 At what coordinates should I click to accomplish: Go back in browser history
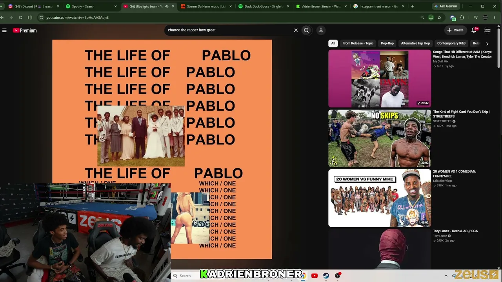pyautogui.click(x=2, y=17)
